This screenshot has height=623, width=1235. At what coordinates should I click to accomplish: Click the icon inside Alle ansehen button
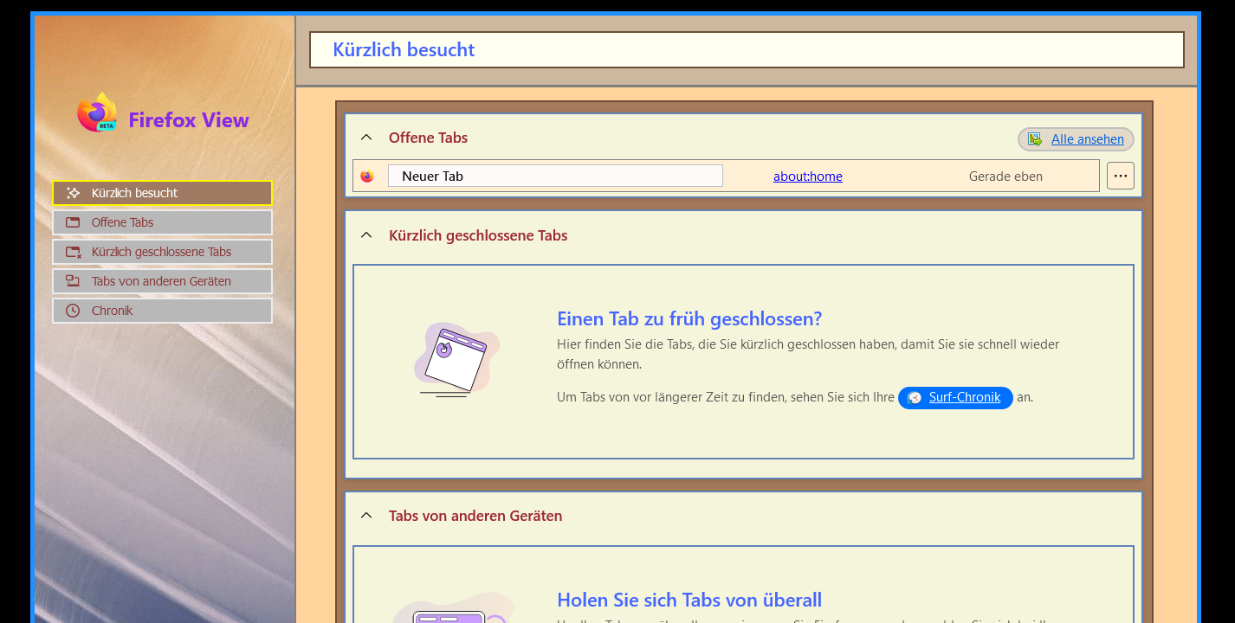pos(1035,139)
